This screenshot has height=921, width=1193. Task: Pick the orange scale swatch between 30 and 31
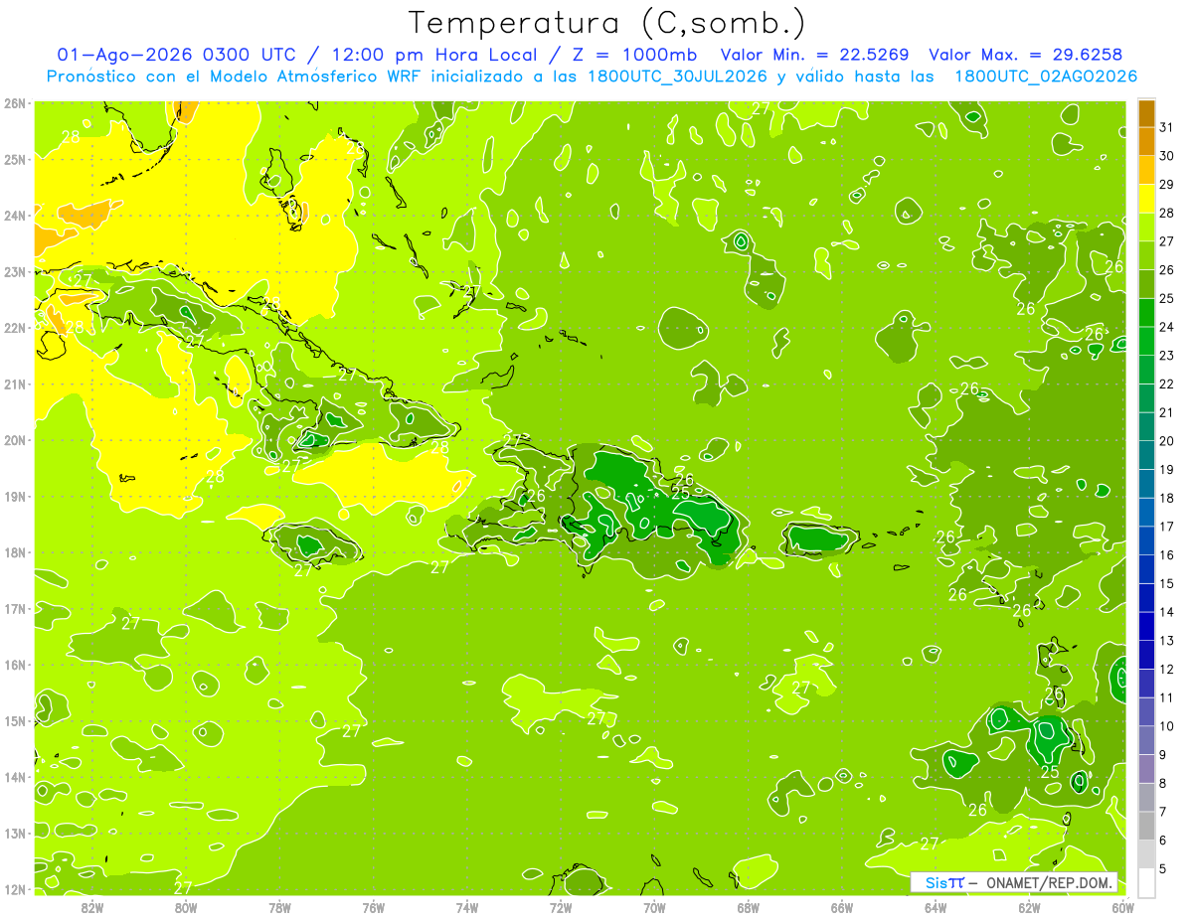(x=1146, y=141)
